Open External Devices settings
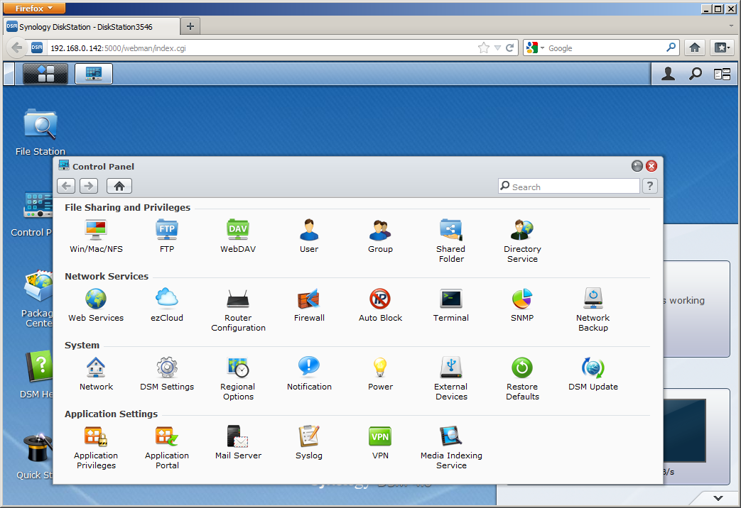 pos(451,379)
